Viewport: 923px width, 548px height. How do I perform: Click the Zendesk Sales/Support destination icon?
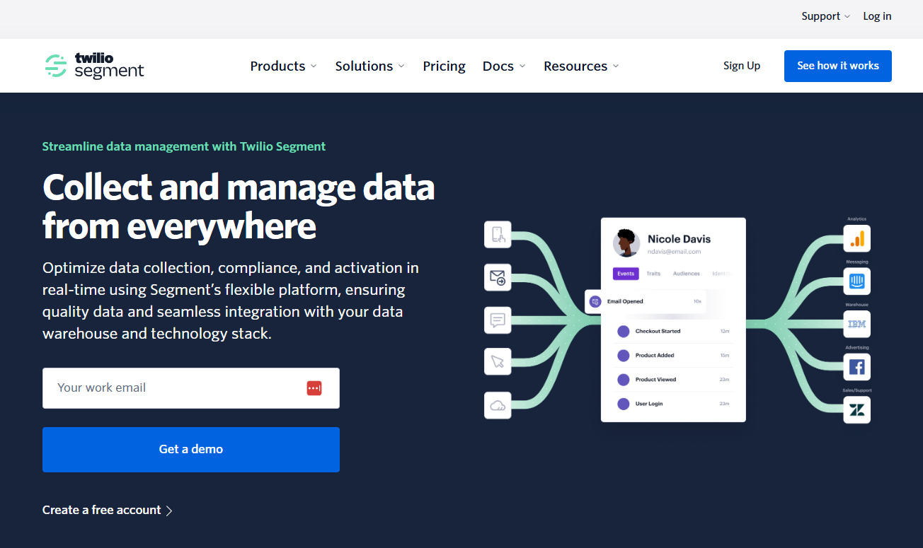point(856,410)
